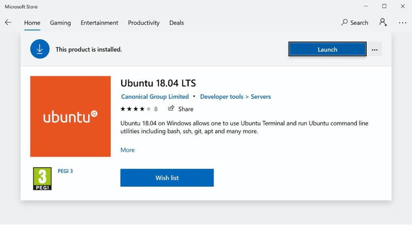Click the four-star rating

point(135,109)
